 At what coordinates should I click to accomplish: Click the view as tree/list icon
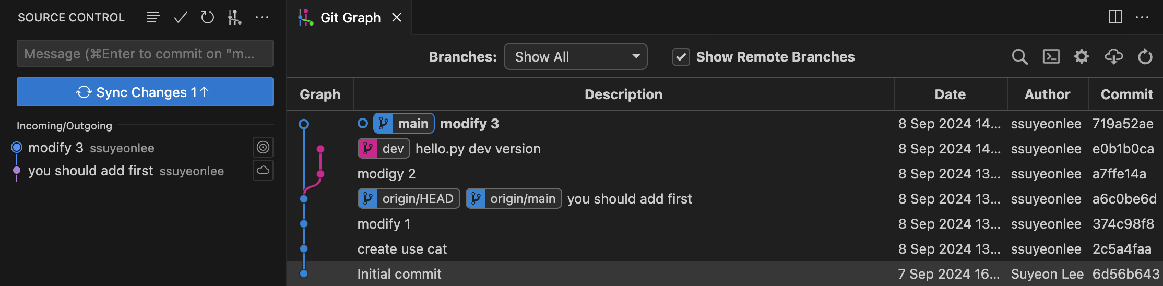click(x=153, y=18)
